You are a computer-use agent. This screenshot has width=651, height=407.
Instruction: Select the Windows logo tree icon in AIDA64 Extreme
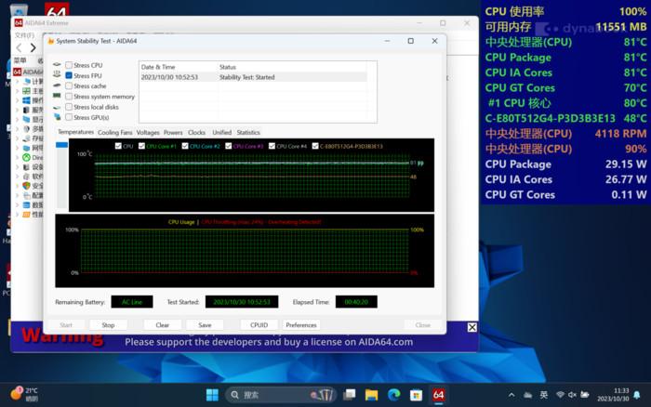point(26,100)
